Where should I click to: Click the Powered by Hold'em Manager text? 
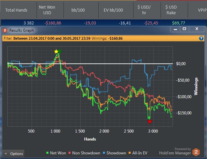coord(175,151)
